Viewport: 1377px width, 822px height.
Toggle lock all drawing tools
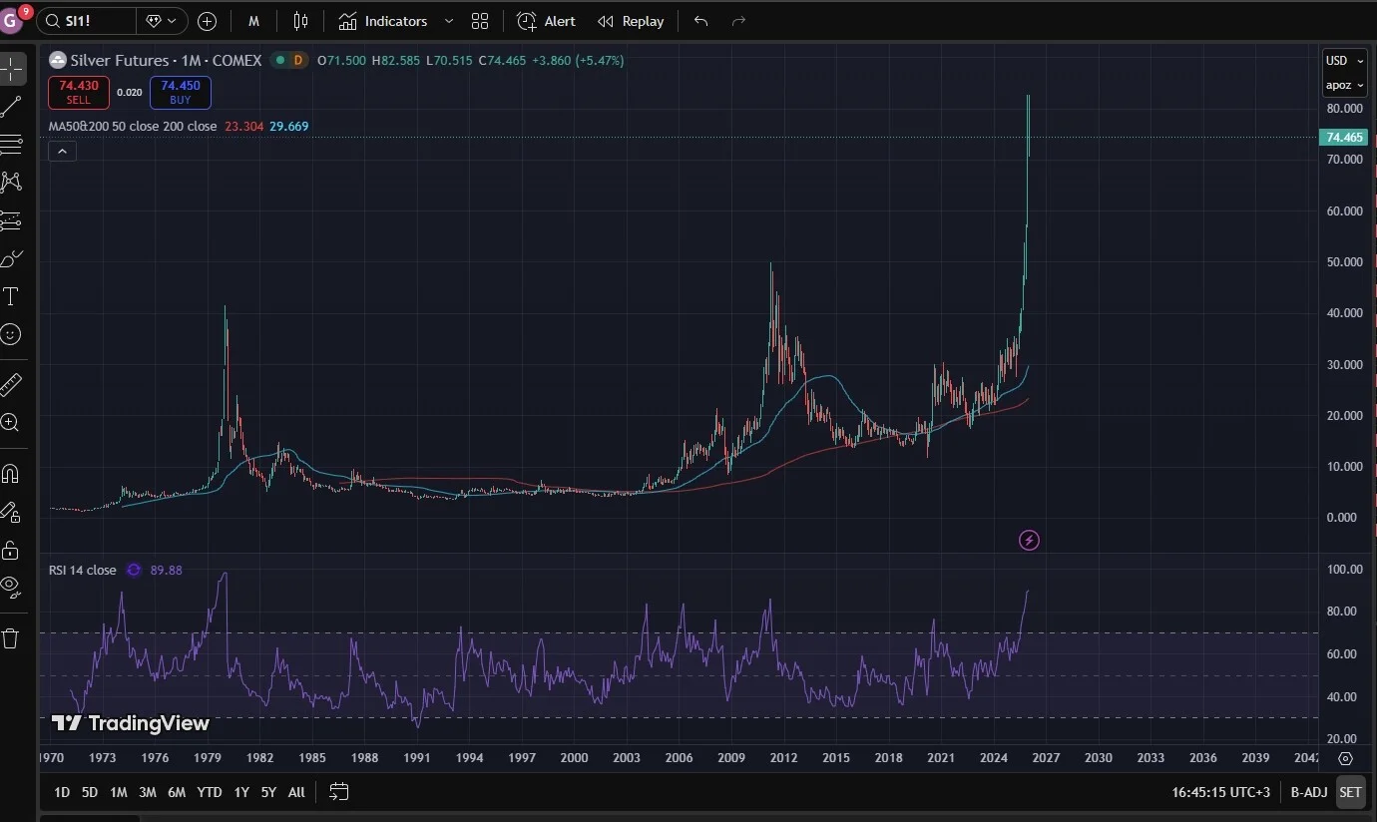[11, 550]
